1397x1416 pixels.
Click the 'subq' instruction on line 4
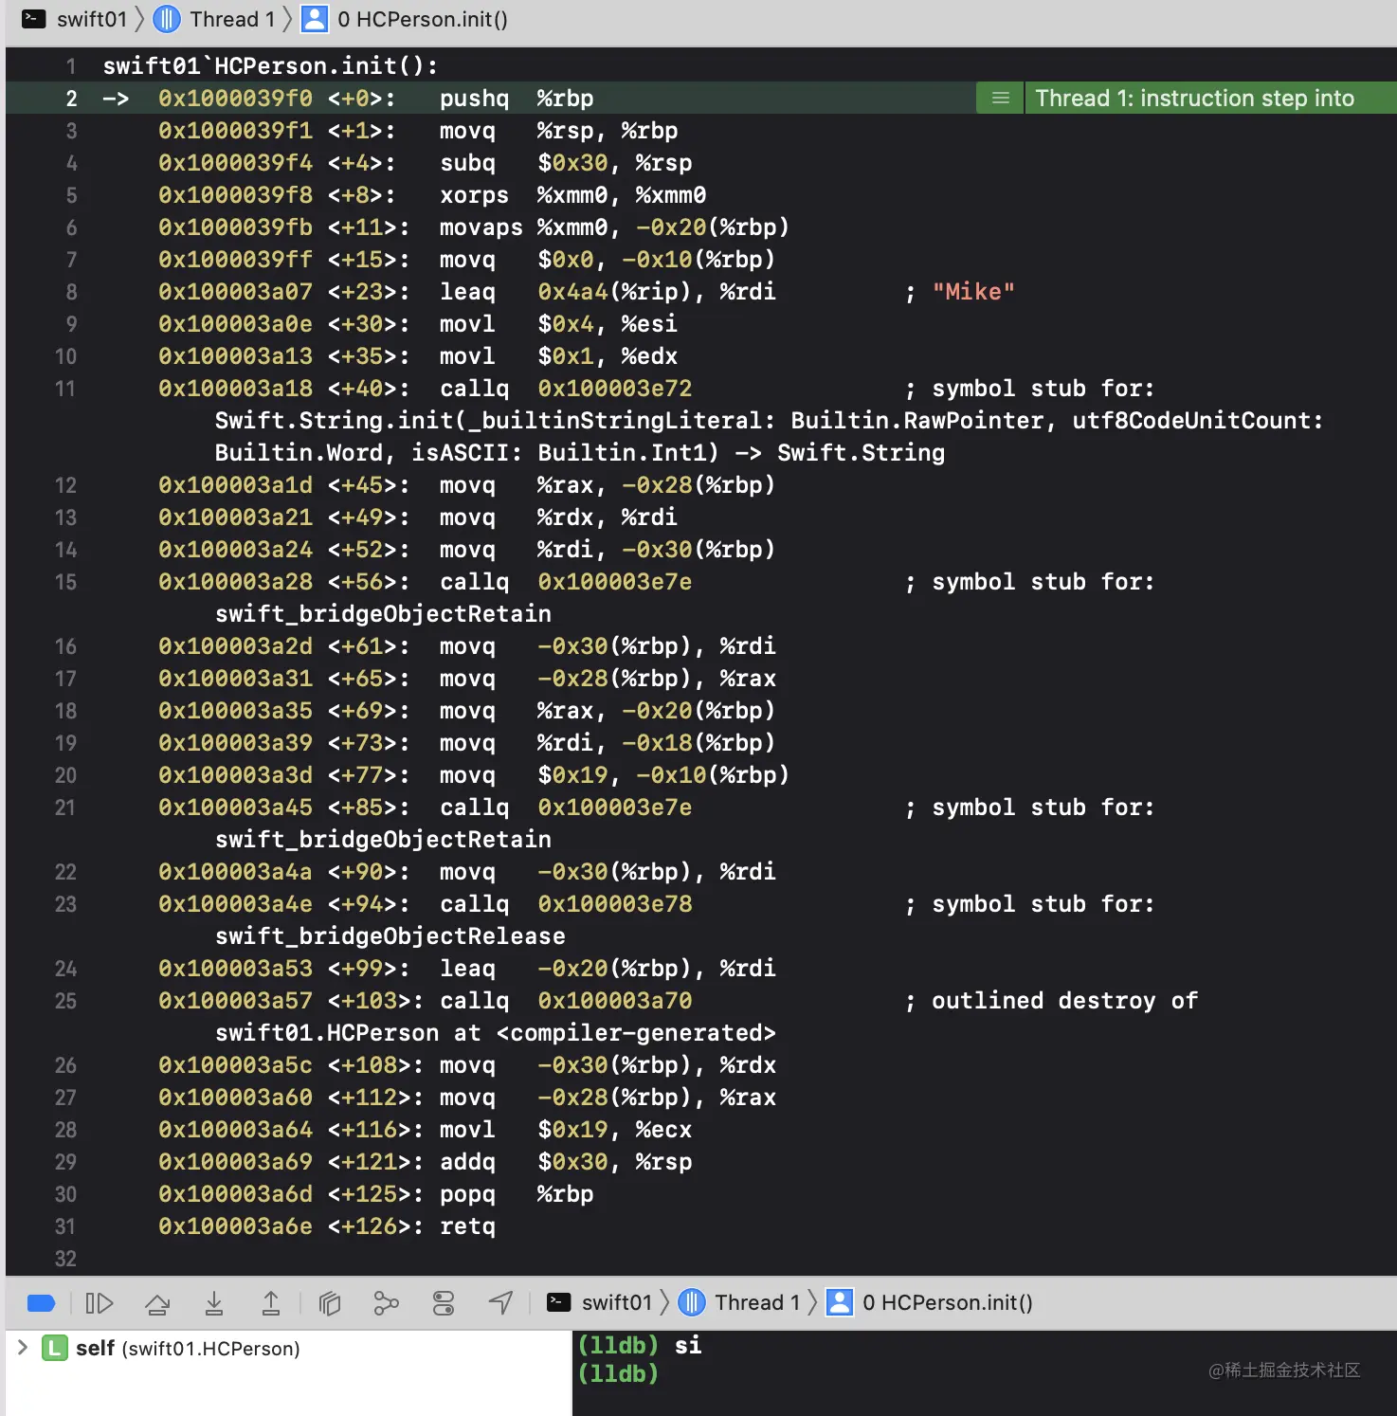[467, 163]
